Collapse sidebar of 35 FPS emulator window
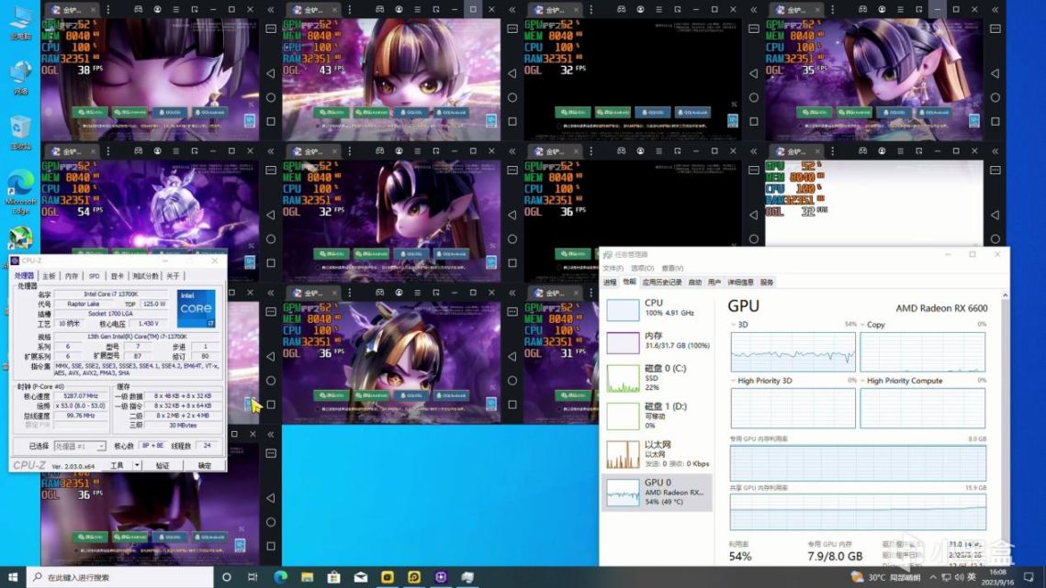1046x588 pixels. [995, 9]
